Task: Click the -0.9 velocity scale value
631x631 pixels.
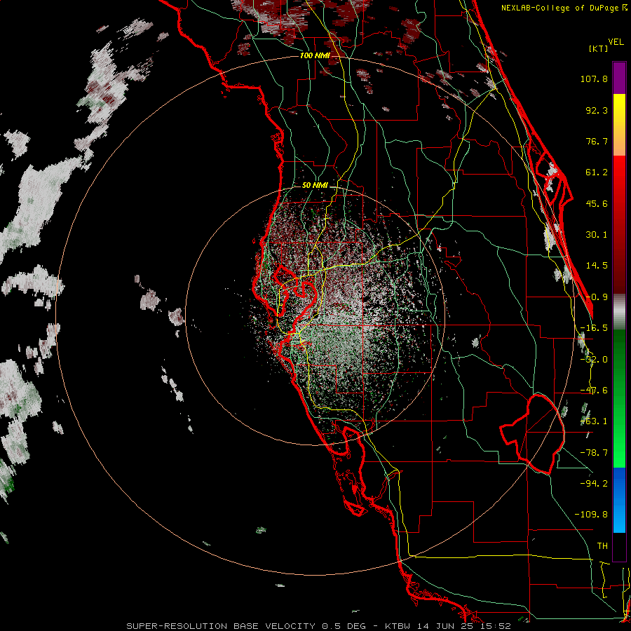Action: coord(597,297)
